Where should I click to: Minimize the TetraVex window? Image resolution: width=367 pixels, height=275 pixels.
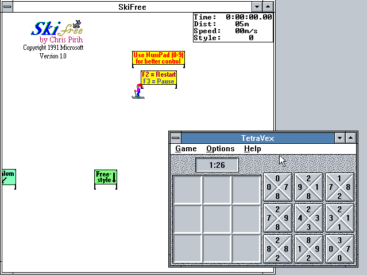coord(339,138)
